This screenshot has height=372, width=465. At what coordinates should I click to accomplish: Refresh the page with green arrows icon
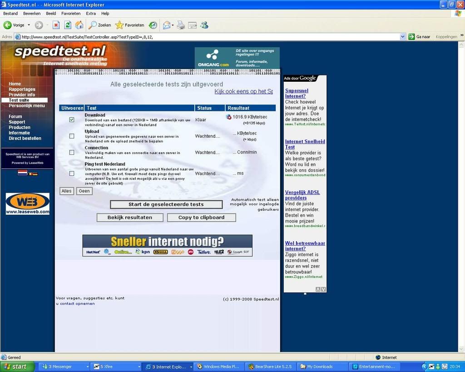click(x=68, y=25)
